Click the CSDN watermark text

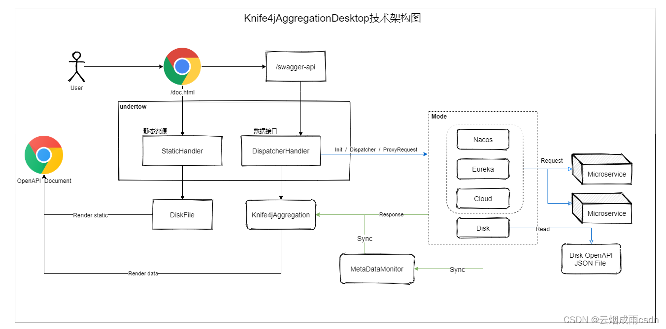click(x=610, y=318)
